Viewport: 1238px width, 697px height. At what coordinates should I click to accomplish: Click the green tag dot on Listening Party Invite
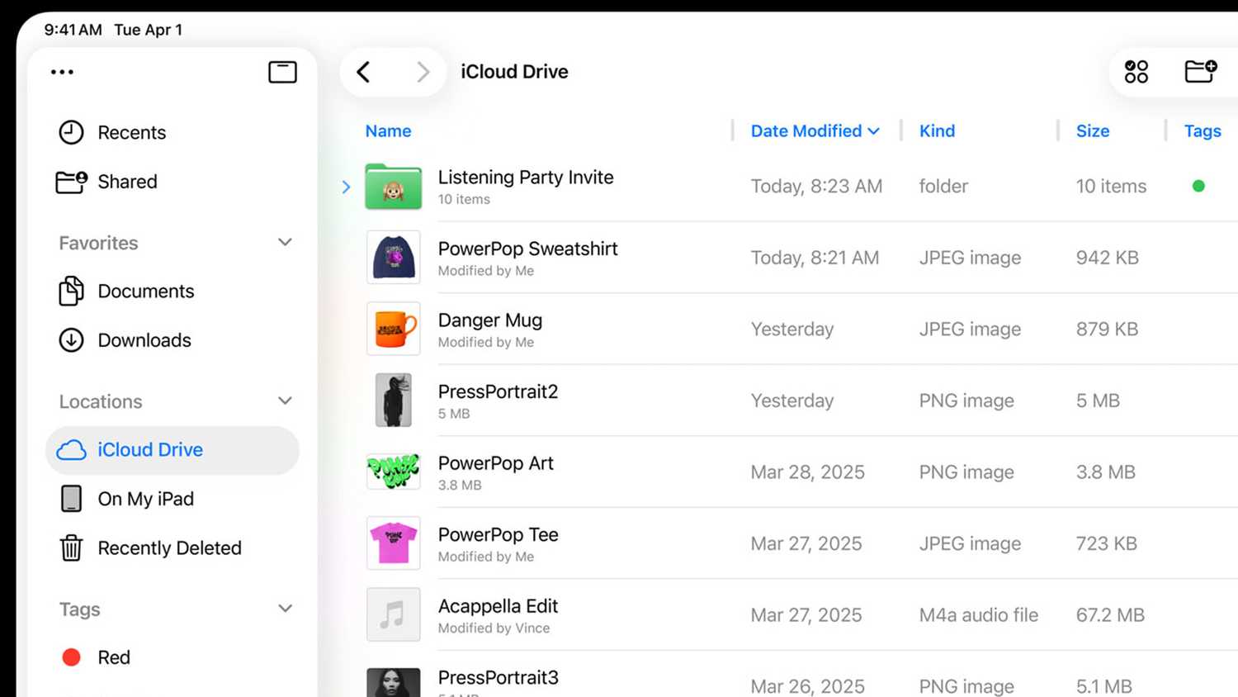[x=1198, y=187]
